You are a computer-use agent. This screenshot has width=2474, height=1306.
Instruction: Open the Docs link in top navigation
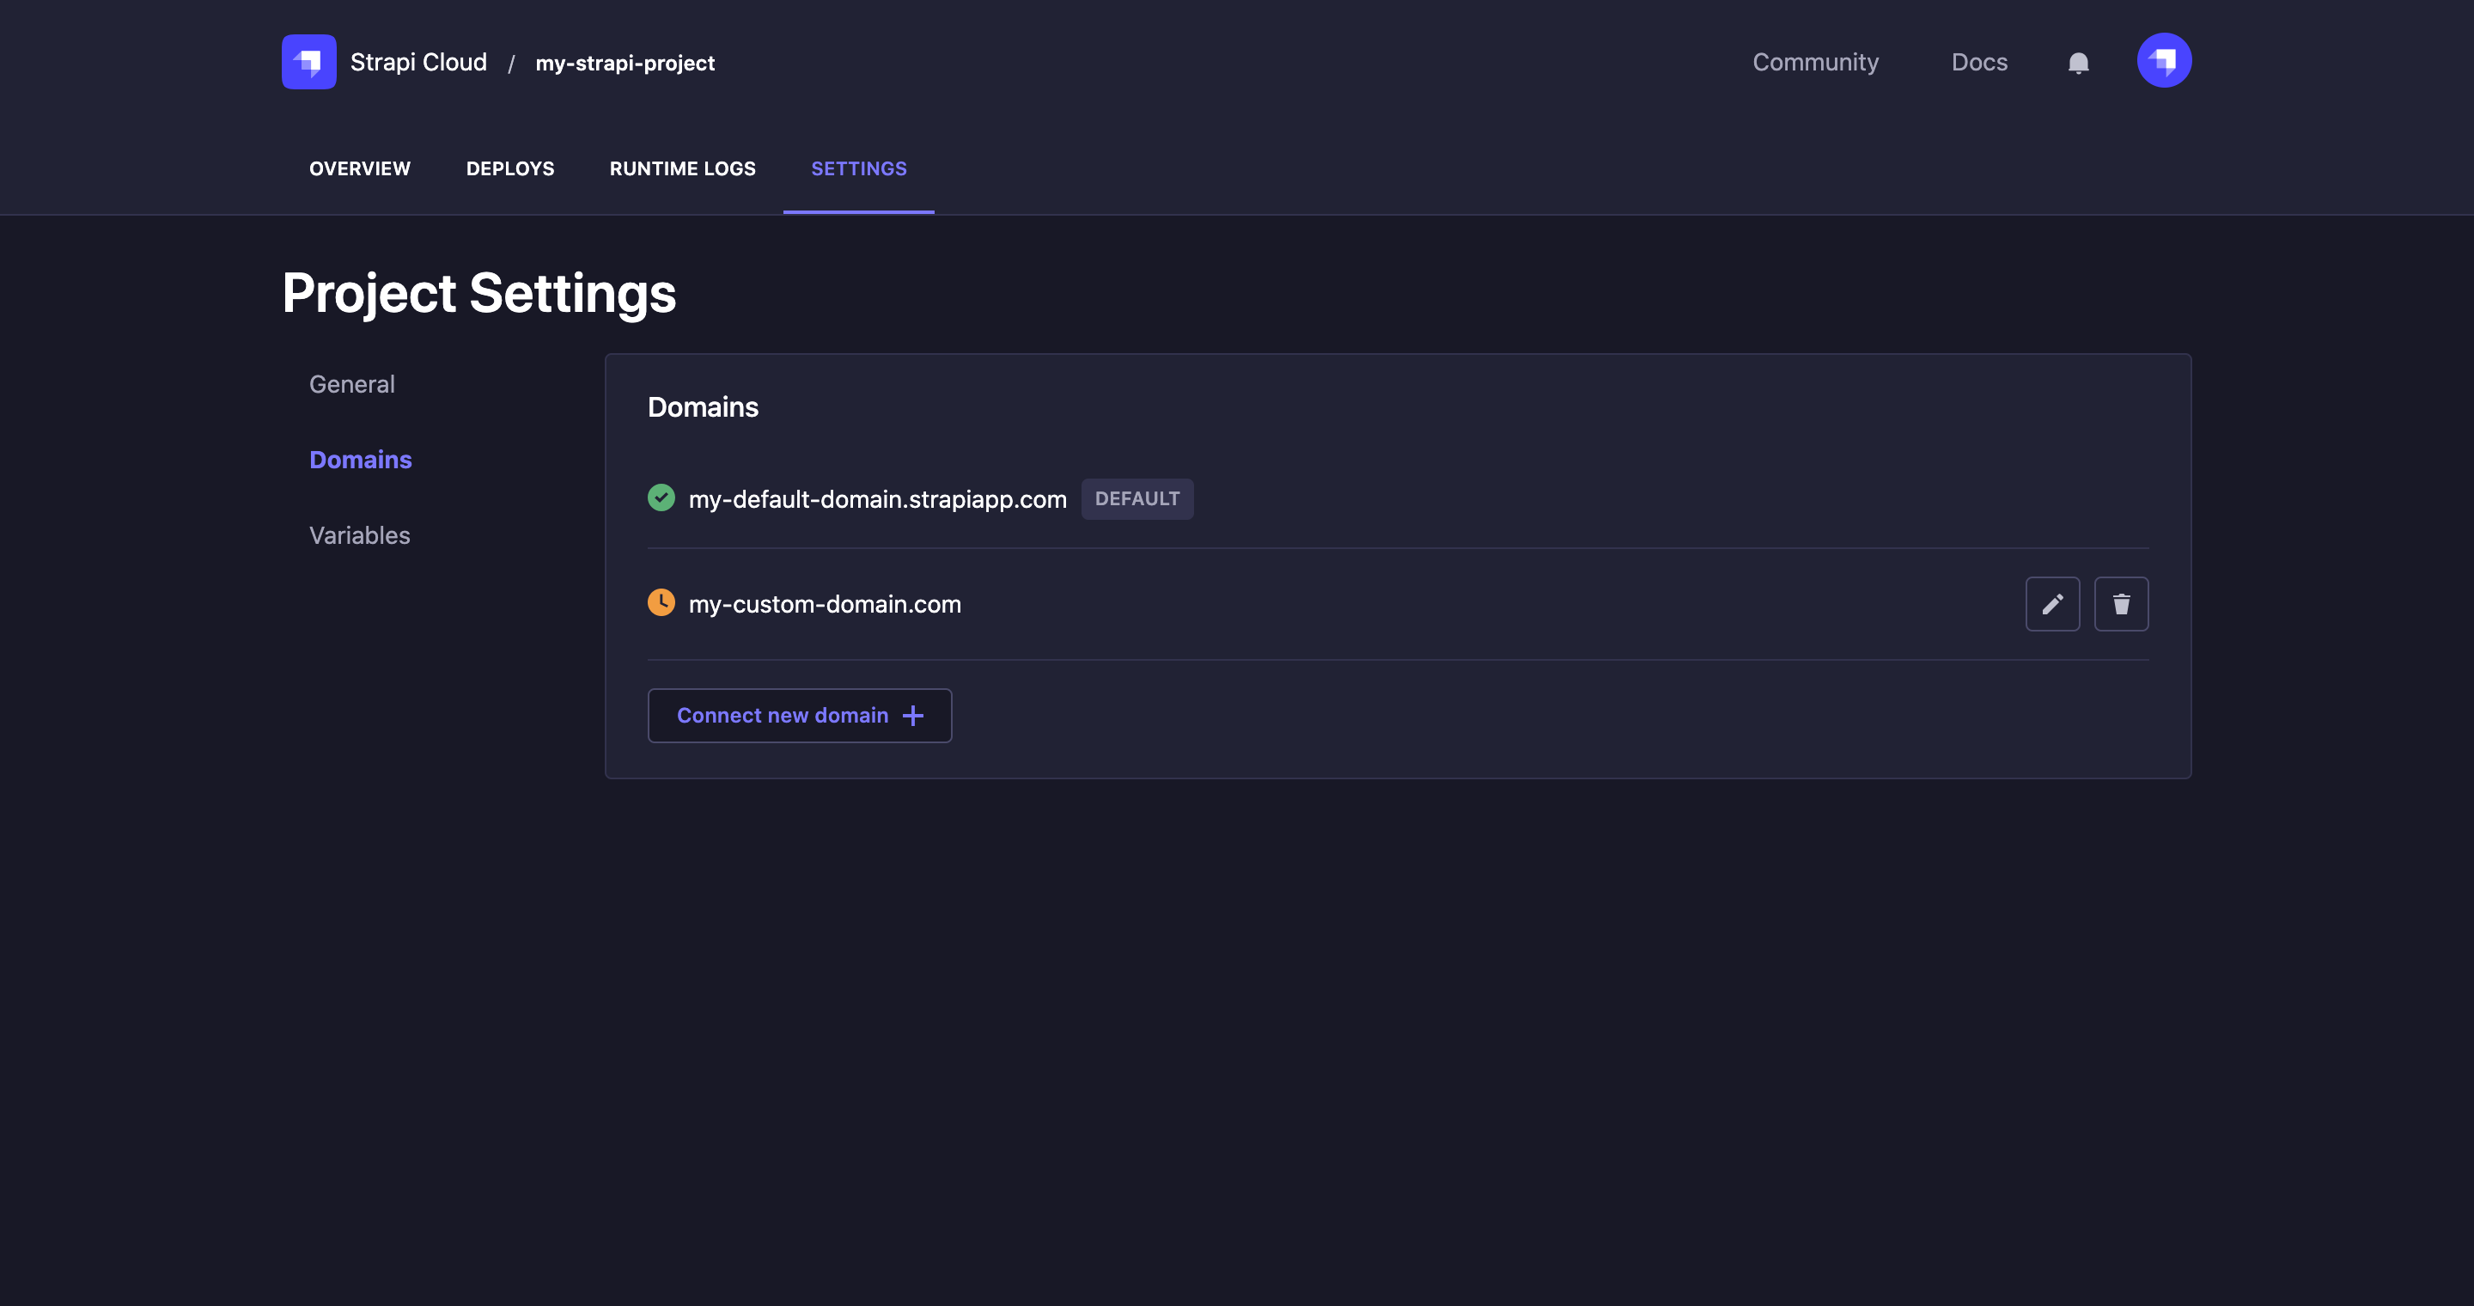[x=1980, y=62]
